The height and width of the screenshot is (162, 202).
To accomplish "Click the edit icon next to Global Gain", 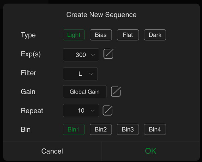I will (116, 92).
